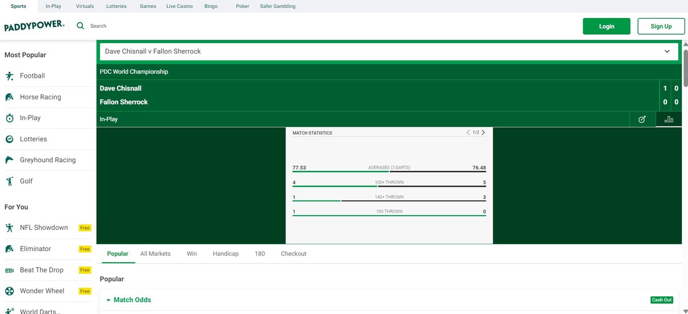This screenshot has width=688, height=314.
Task: Click the Lotteries ball icon
Action: (x=10, y=139)
